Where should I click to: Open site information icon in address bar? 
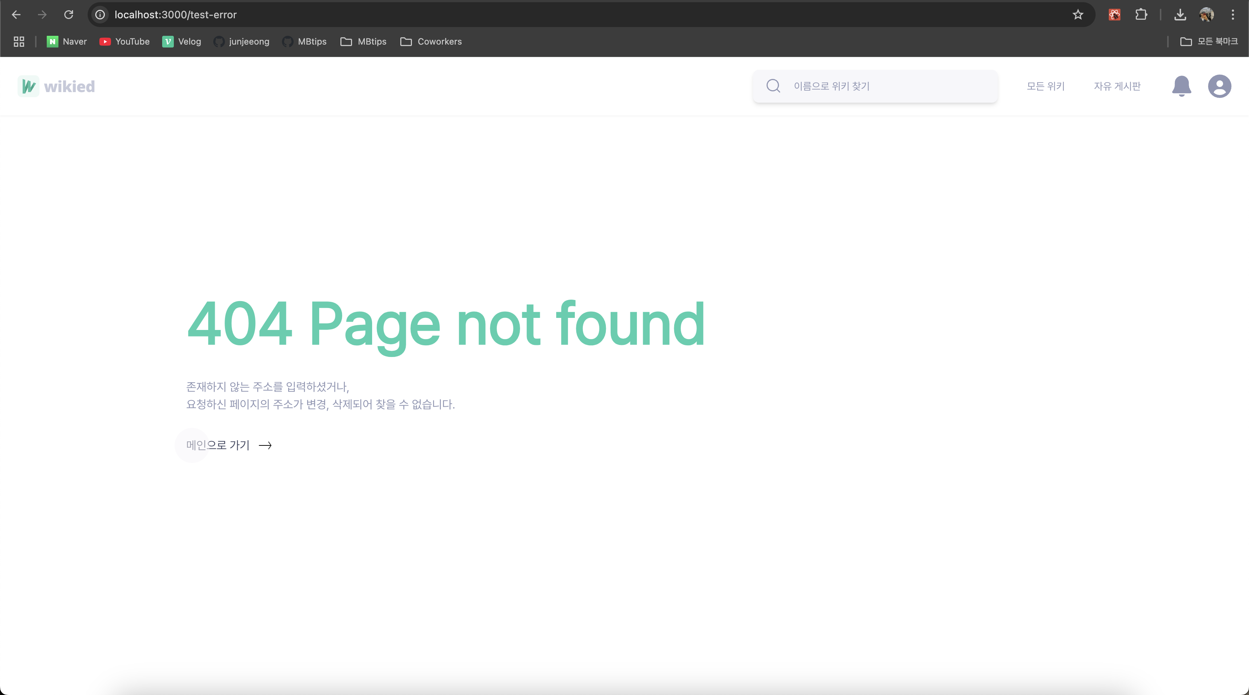tap(100, 15)
